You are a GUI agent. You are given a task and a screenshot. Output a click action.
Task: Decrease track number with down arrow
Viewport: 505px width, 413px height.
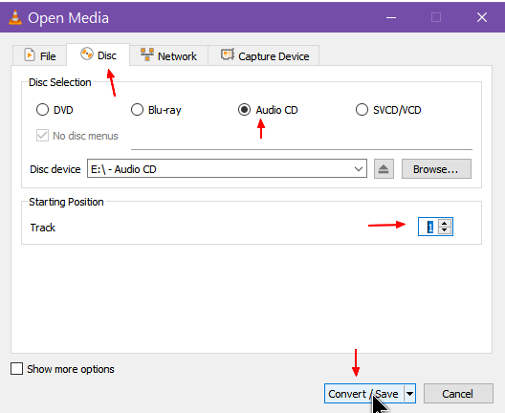pyautogui.click(x=445, y=229)
